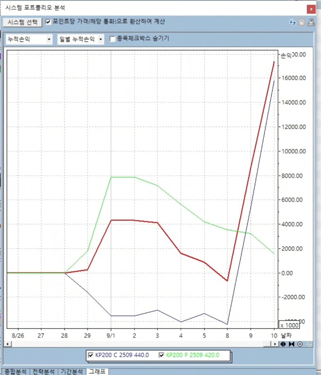The width and height of the screenshot is (321, 375).
Task: Zoom in with the plus circle icon
Action: point(300,344)
